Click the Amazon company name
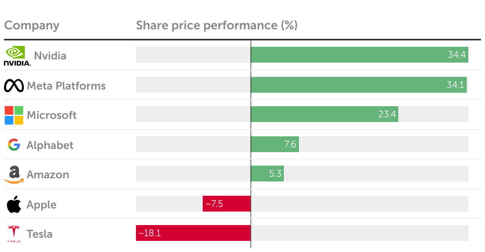The height and width of the screenshot is (252, 485). [x=48, y=175]
